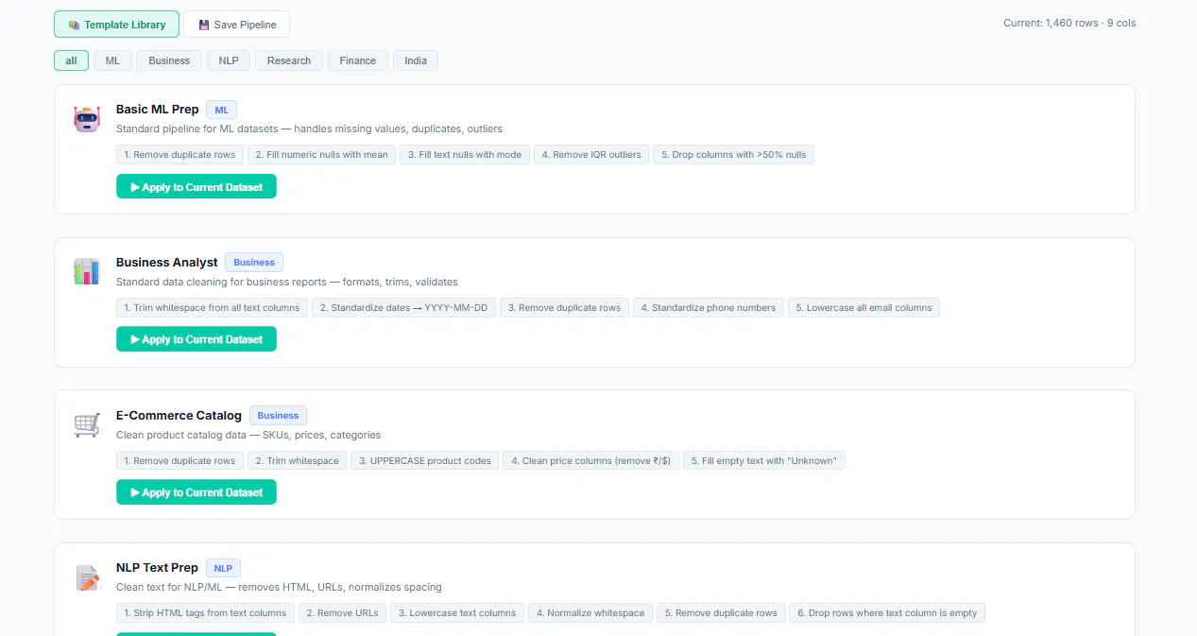Image resolution: width=1197 pixels, height=636 pixels.
Task: Click step "4. Clean price columns (remove ₹/$)"
Action: [x=591, y=460]
